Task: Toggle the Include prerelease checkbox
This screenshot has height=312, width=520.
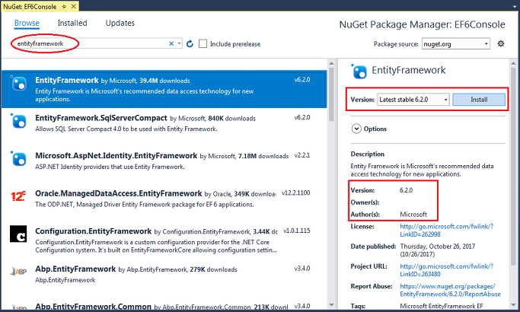Action: (203, 44)
